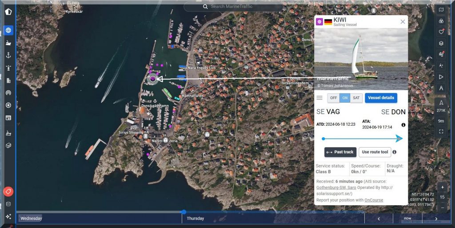Image resolution: width=455 pixels, height=228 pixels.
Task: Go to previous timeline period arrow
Action: 379,219
